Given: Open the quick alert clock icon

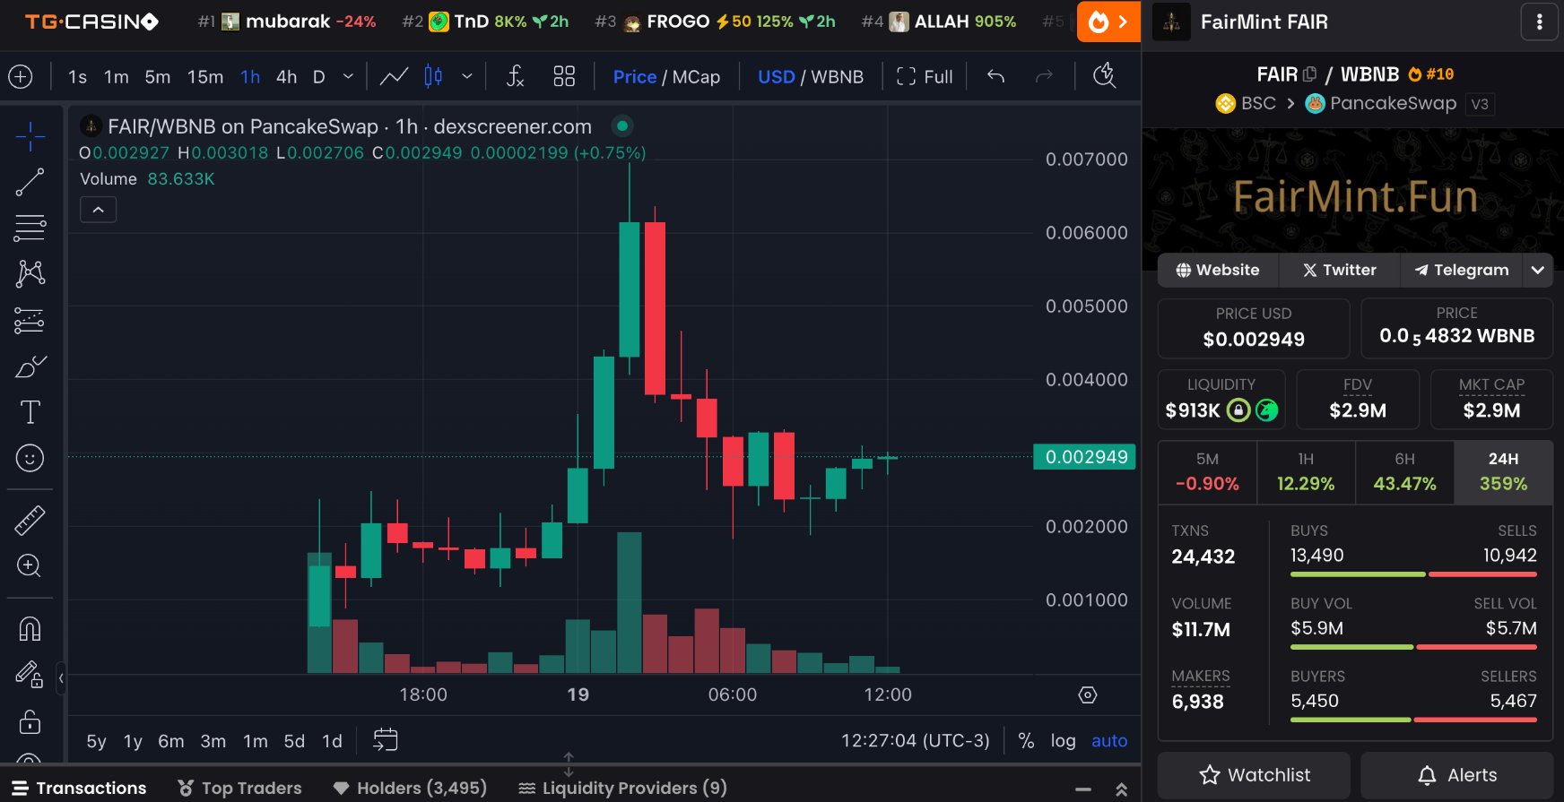Looking at the screenshot, I should pyautogui.click(x=1105, y=77).
